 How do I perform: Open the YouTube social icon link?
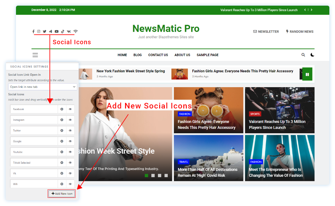(57, 31)
